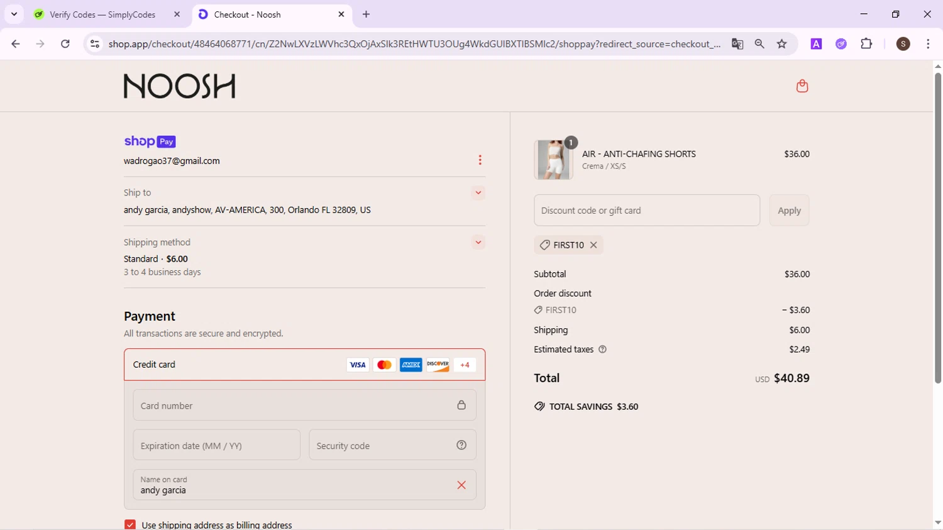This screenshot has height=530, width=943.
Task: Expand the Ship to address section
Action: [x=478, y=193]
